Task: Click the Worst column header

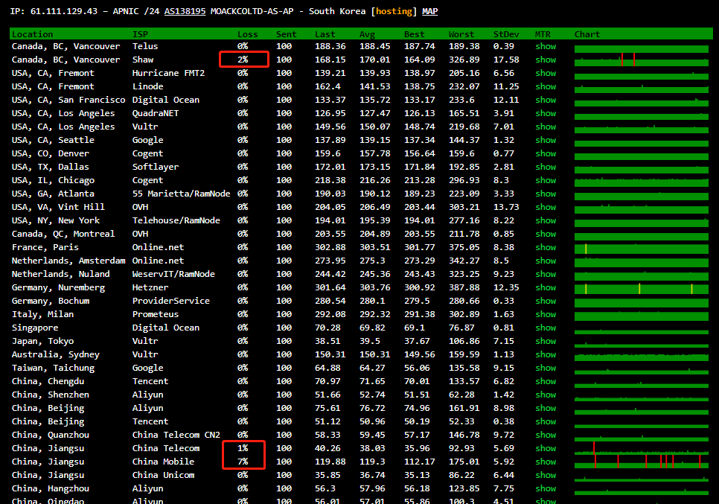Action: click(461, 34)
